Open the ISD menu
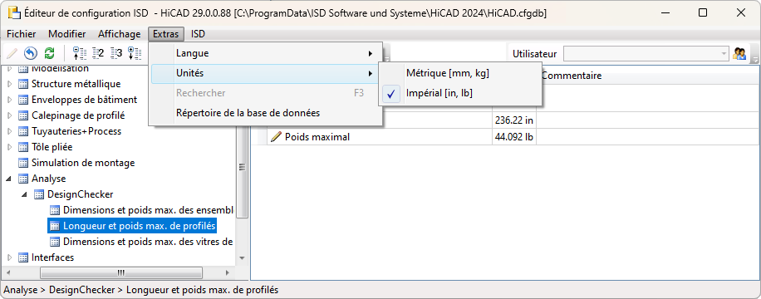 [198, 34]
